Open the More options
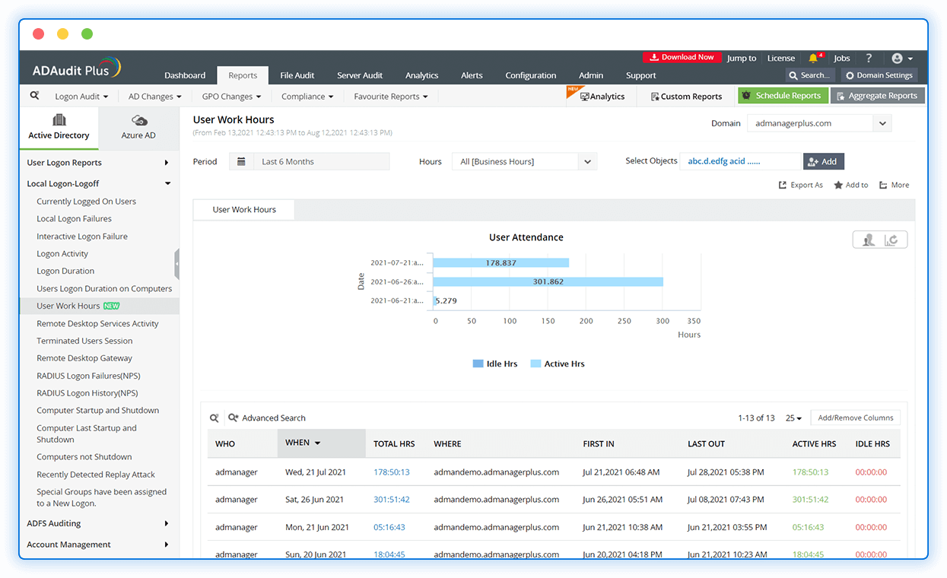This screenshot has width=947, height=578. 894,185
